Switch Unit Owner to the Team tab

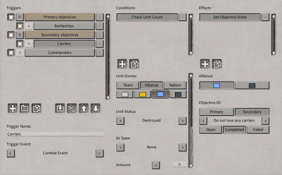point(127,85)
